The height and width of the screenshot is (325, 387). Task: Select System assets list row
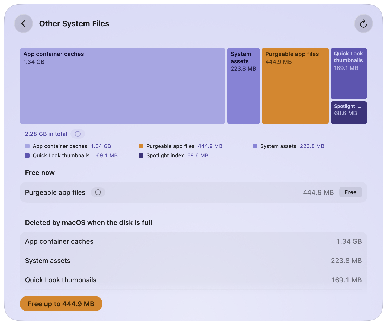[x=193, y=261]
